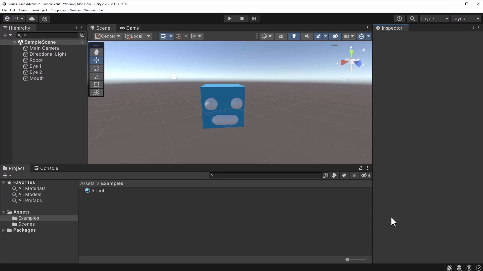
Task: Select the Scene tab
Action: point(101,28)
